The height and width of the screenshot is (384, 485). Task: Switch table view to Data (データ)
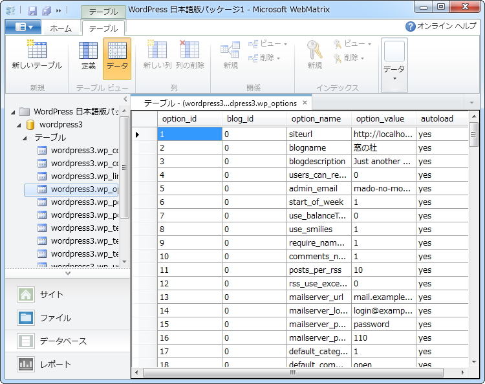click(117, 59)
